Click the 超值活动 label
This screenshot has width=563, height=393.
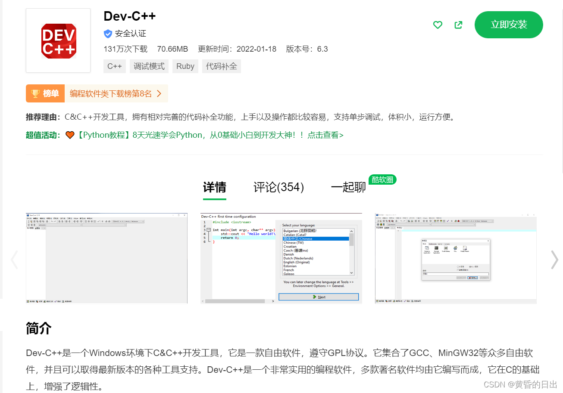coord(44,135)
